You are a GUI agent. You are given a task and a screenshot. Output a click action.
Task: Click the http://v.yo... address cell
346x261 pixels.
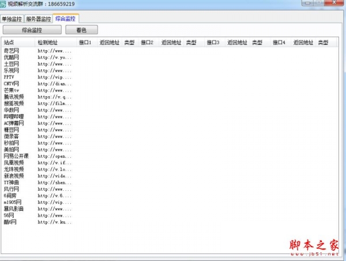point(55,58)
